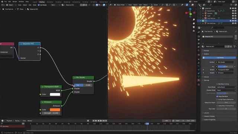This screenshot has width=238, height=134.
Task: Jump to the timeline start
Action: (93, 121)
